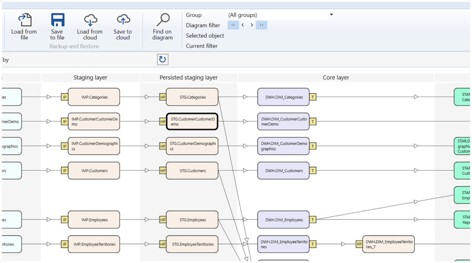Viewport: 472px width, 263px height.
Task: Go to next diagram filter
Action: point(252,25)
